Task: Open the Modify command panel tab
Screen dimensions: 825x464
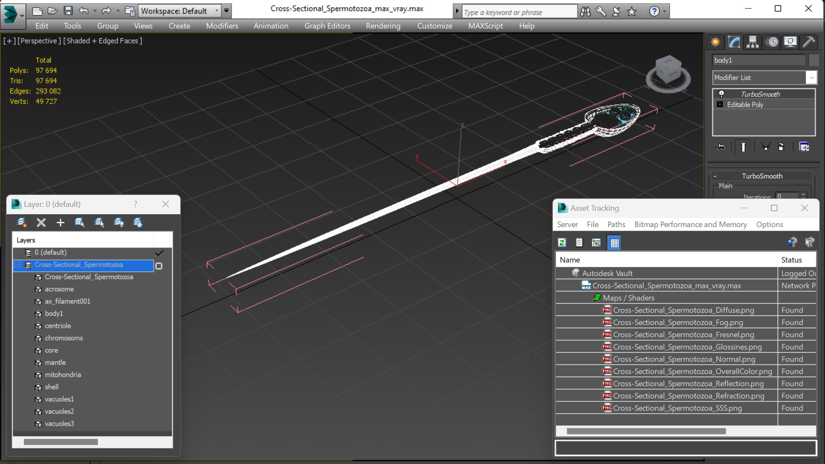Action: 734,42
